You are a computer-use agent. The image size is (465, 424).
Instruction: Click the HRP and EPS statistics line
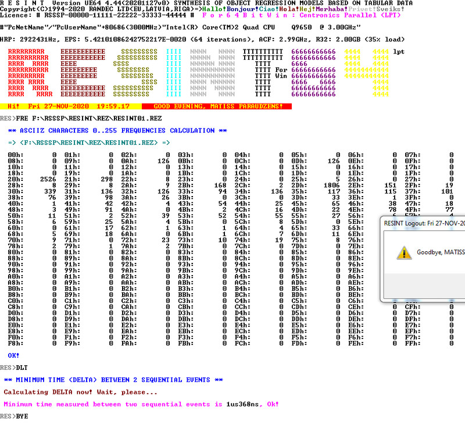[202, 40]
